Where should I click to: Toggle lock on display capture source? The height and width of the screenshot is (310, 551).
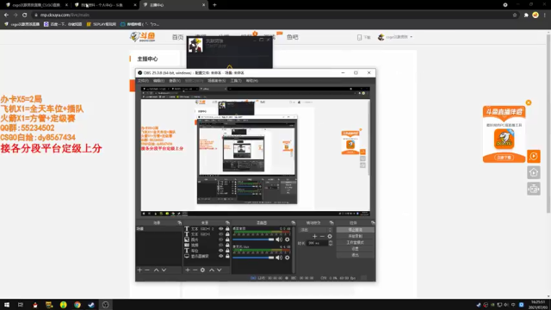(227, 257)
